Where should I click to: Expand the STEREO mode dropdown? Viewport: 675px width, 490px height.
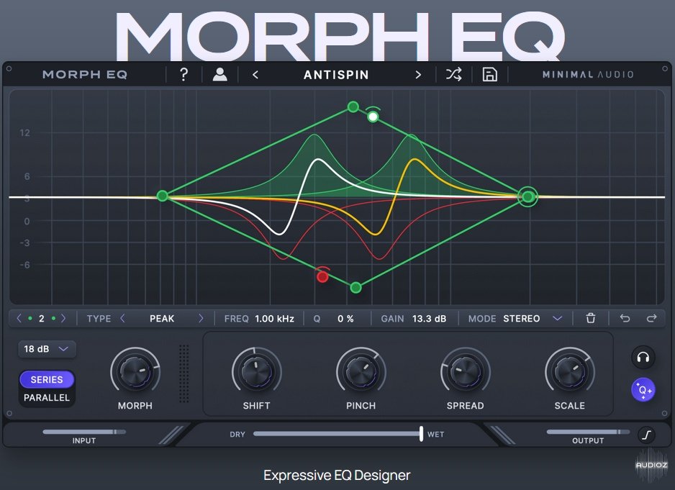click(557, 319)
